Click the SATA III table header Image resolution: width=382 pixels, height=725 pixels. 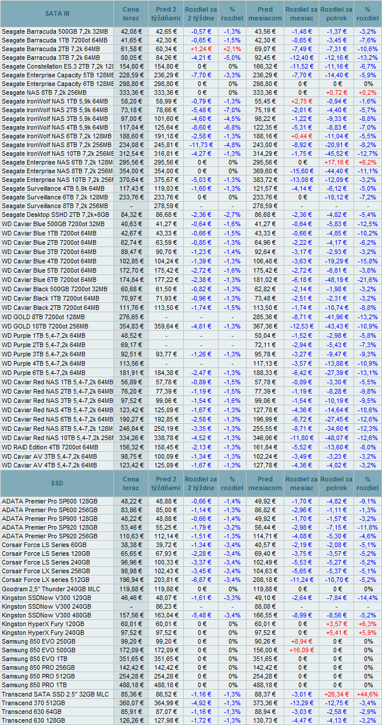point(57,13)
